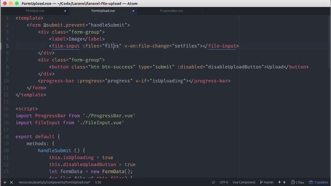Change the UTF-8 encoding selector
This screenshot has width=331, height=186.
[x=224, y=182]
